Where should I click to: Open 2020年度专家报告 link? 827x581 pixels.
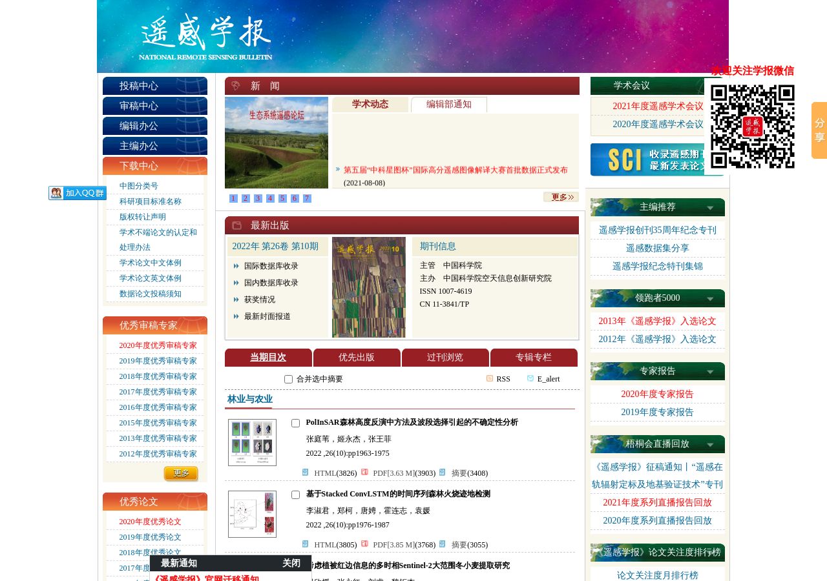pos(658,394)
